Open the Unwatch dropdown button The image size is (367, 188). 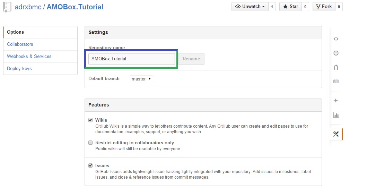click(250, 7)
